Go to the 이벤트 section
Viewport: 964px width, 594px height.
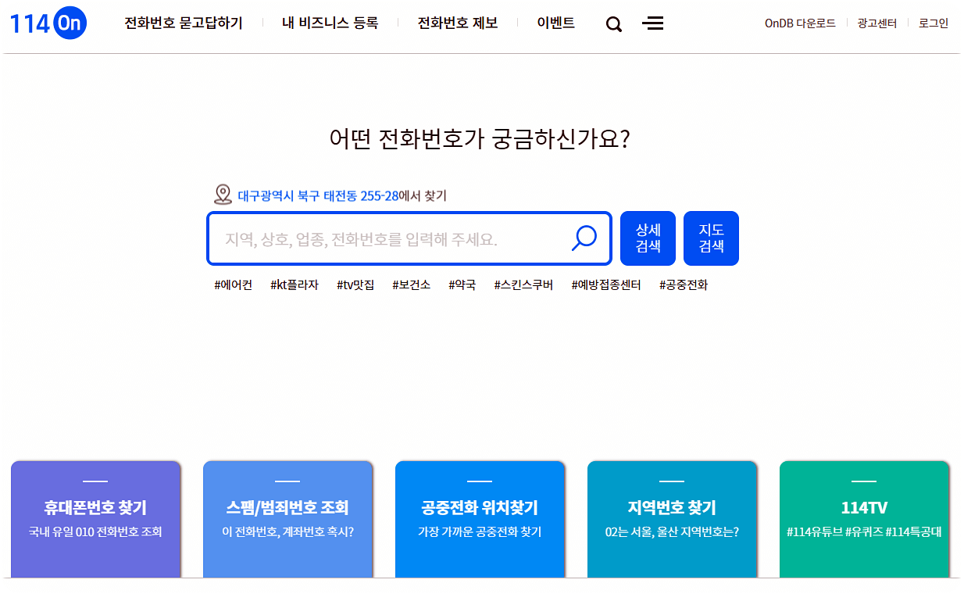click(x=555, y=23)
